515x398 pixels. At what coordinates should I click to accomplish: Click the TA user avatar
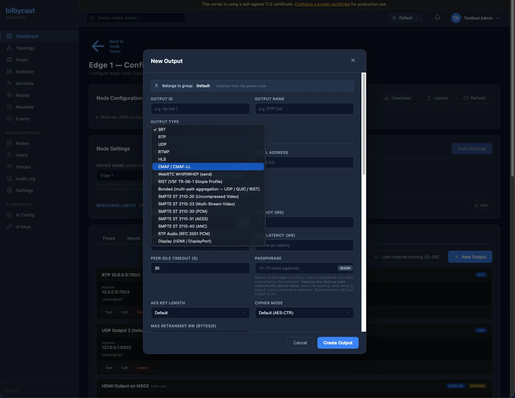[456, 18]
